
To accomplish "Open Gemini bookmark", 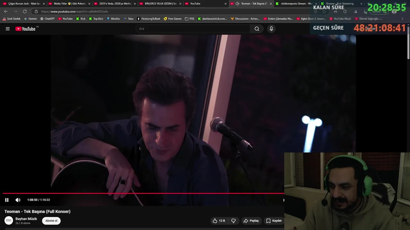I will (30, 19).
